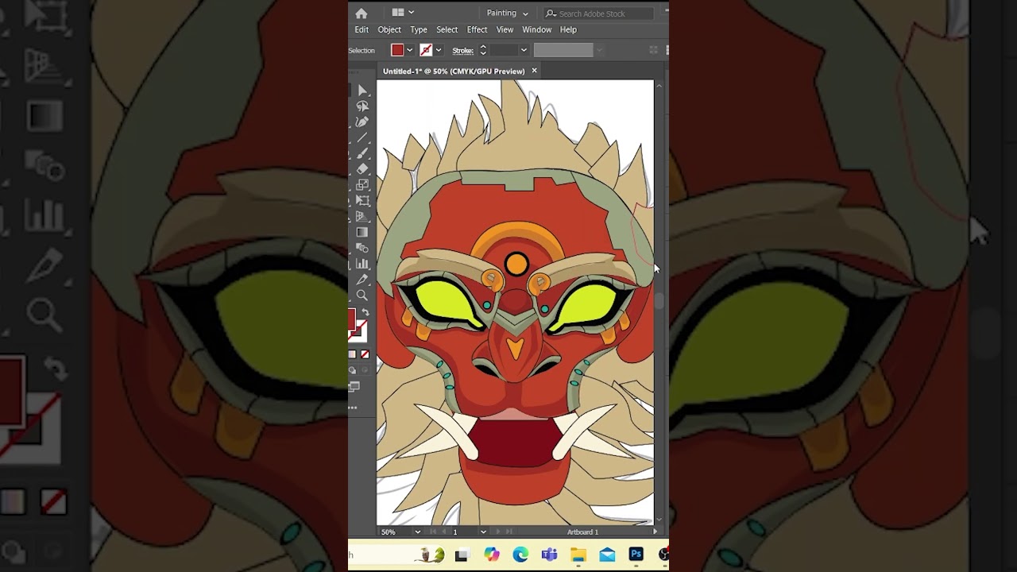Open the artboard number dropdown

point(483,531)
